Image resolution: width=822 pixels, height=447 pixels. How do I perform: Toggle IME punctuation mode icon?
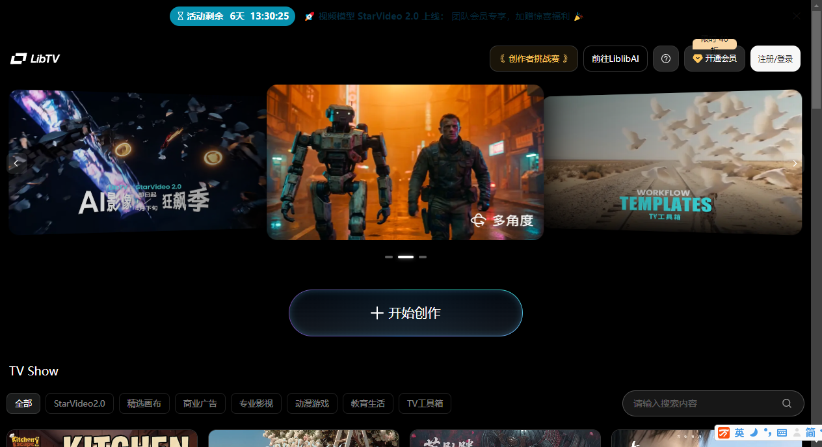[768, 433]
